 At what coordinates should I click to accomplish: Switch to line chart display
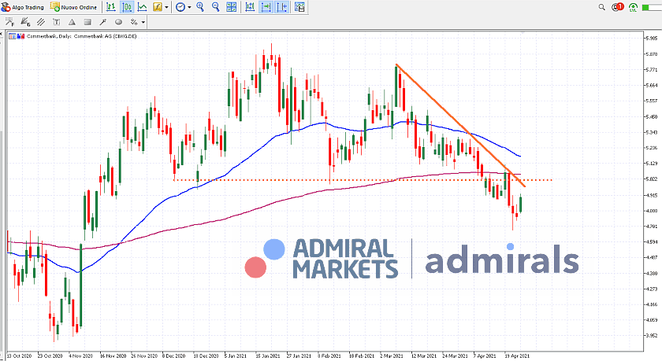143,7
